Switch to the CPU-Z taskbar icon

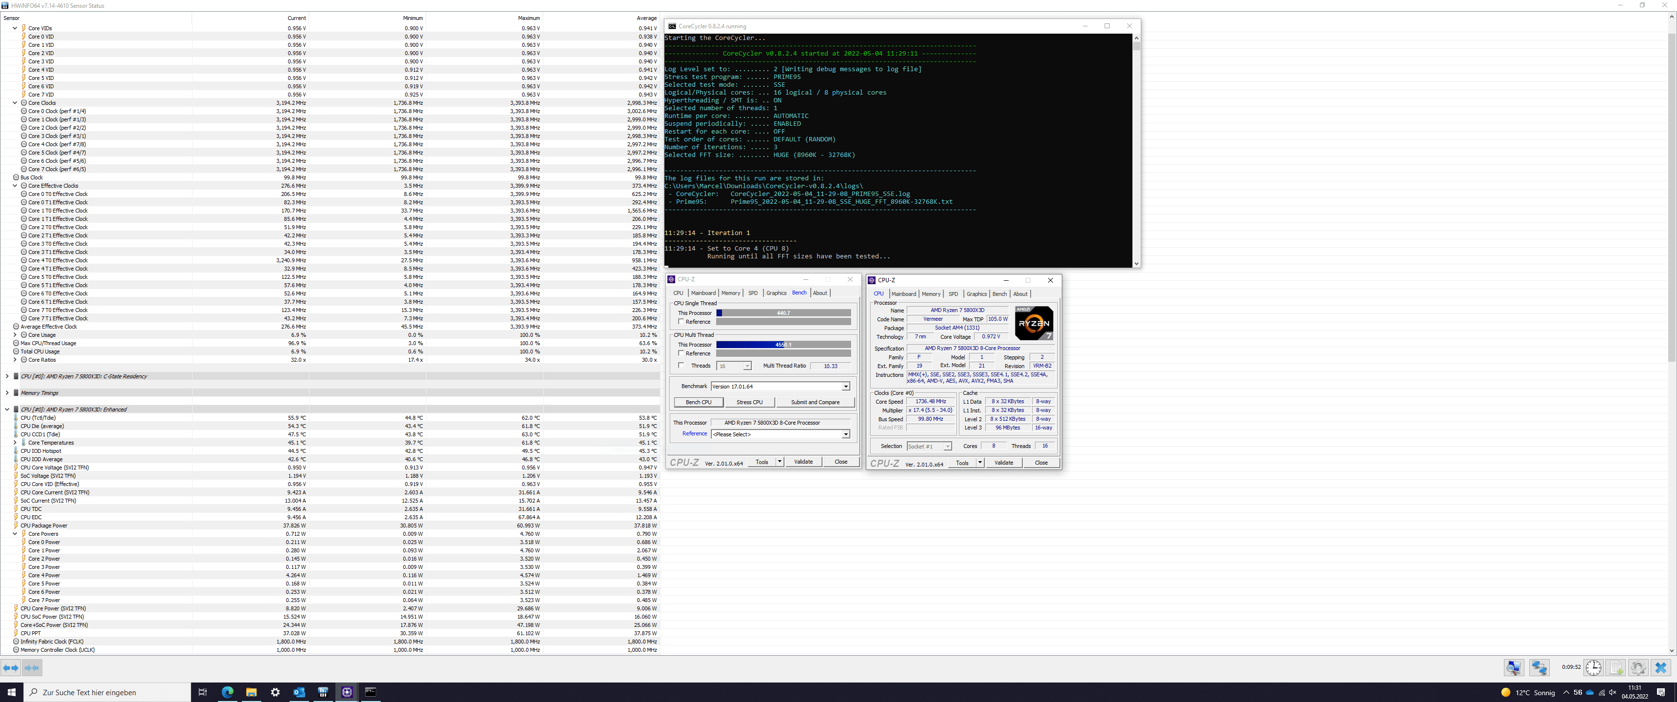[x=347, y=692]
